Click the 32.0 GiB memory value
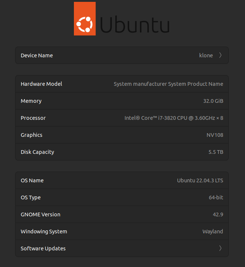Image resolution: width=245 pixels, height=267 pixels. coord(211,101)
